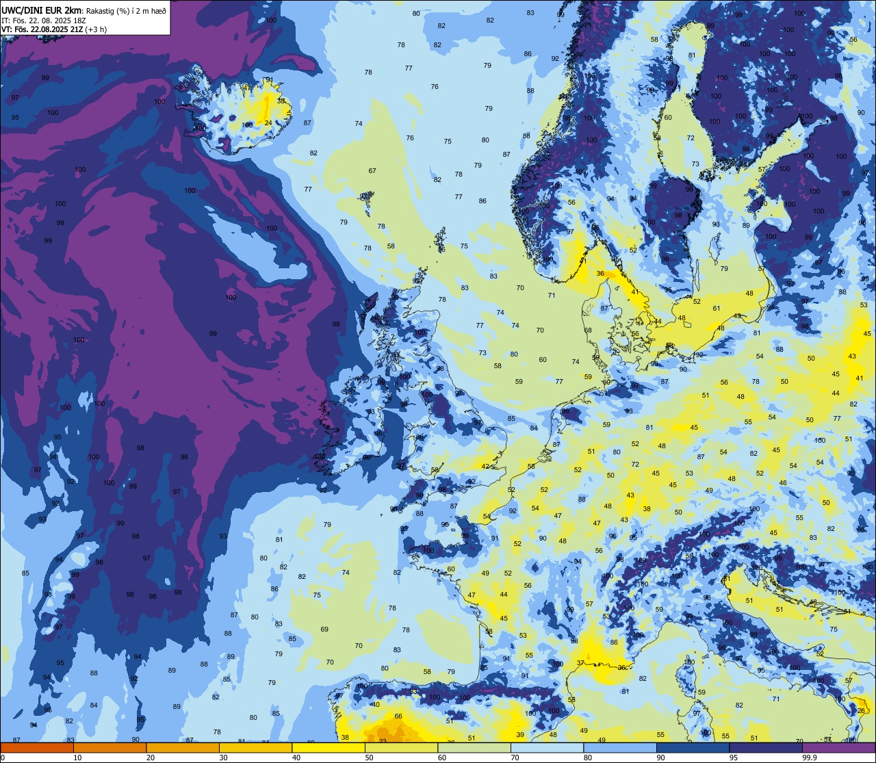The width and height of the screenshot is (876, 763).
Task: Click the bright yellow 40–50 legend swatch
Action: (x=328, y=747)
